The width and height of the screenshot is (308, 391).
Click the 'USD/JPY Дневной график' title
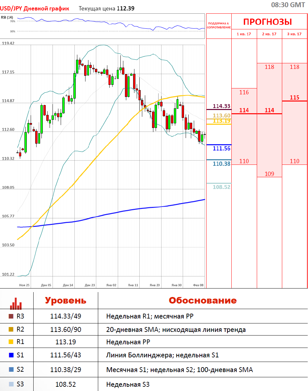click(35, 8)
